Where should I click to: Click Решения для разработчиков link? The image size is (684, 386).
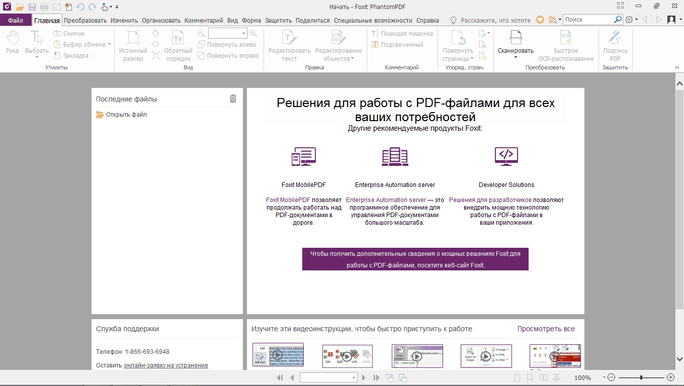[490, 200]
